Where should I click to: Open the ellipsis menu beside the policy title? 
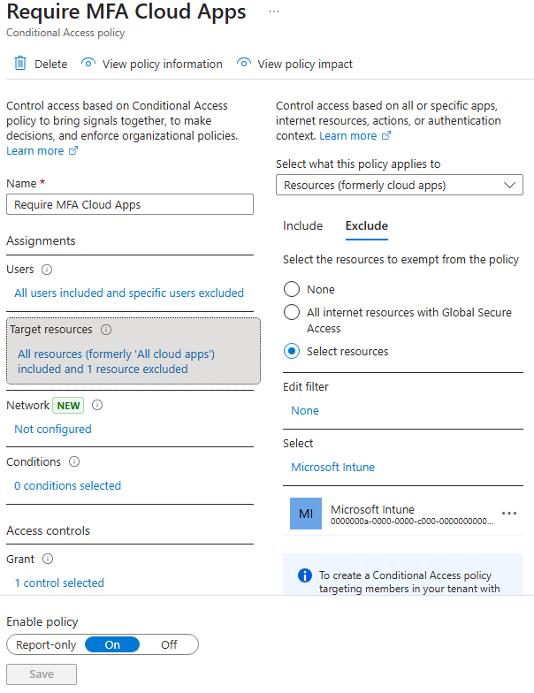click(x=274, y=11)
